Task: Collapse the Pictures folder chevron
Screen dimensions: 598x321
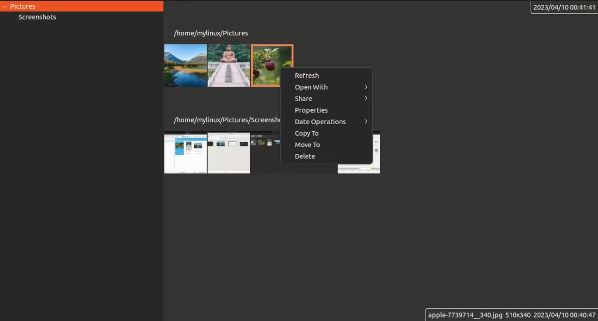Action: pyautogui.click(x=4, y=6)
